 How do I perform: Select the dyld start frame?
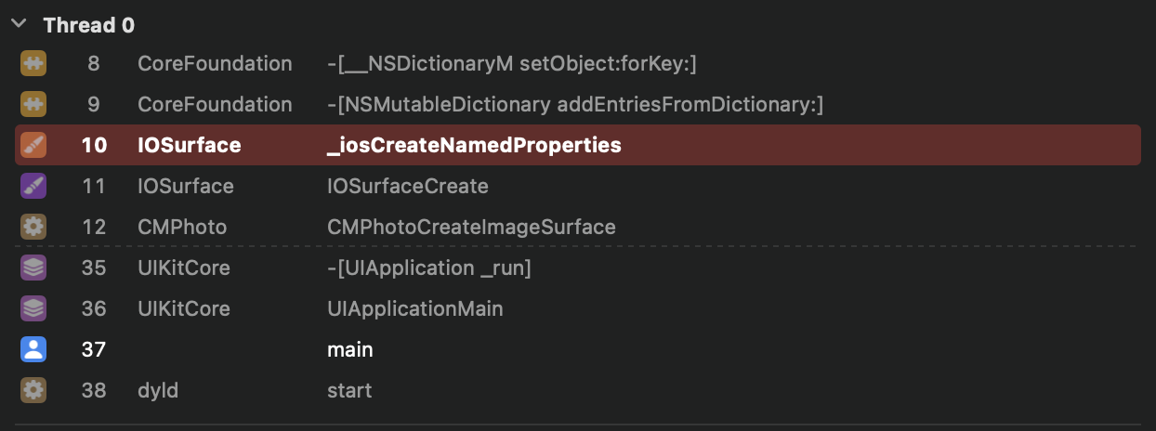pos(578,391)
